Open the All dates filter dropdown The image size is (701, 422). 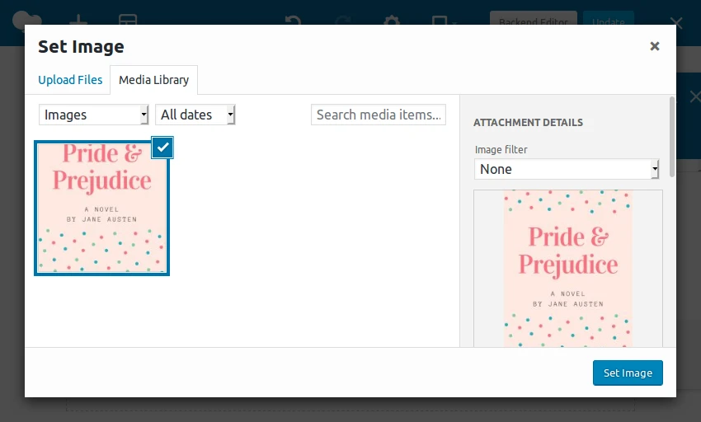195,115
